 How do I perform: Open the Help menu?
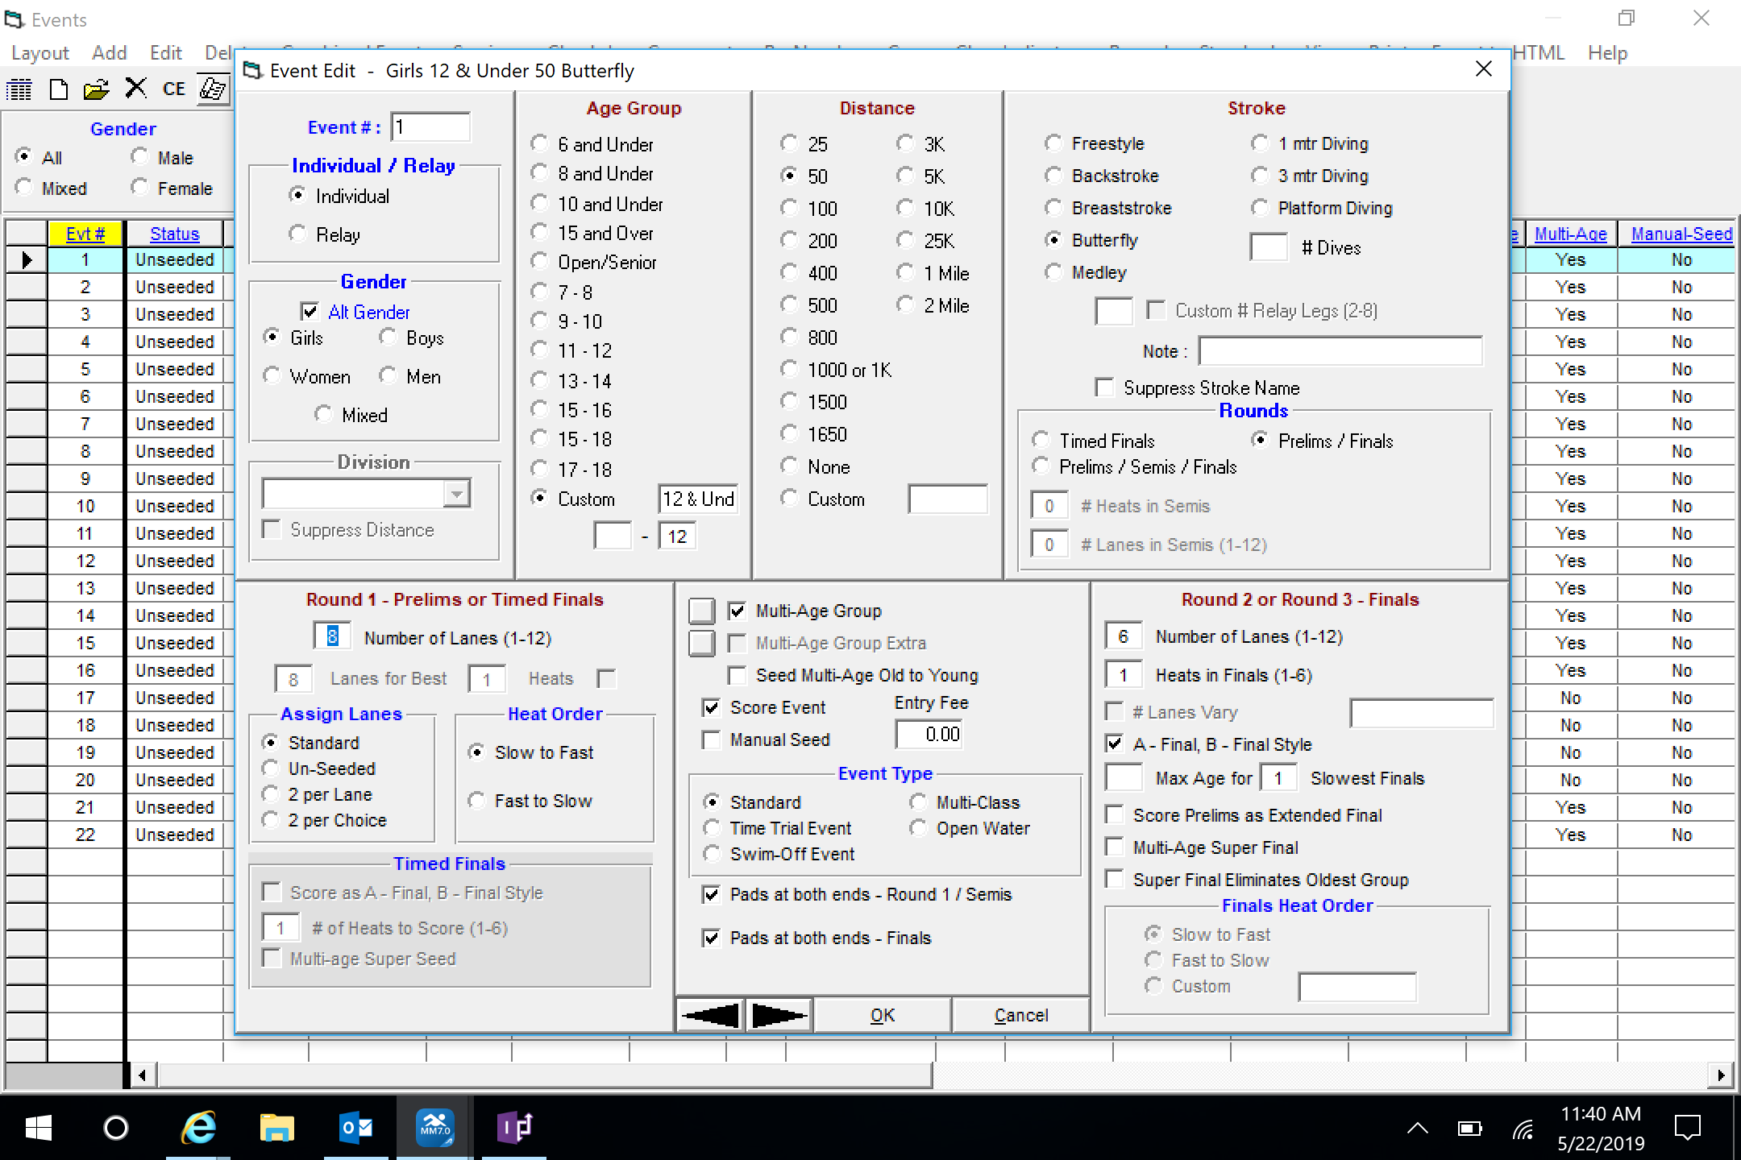click(x=1607, y=53)
